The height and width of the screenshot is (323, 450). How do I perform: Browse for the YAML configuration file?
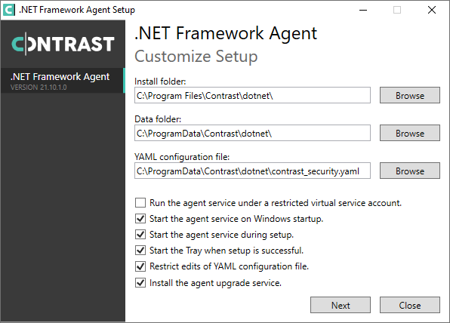coord(410,171)
